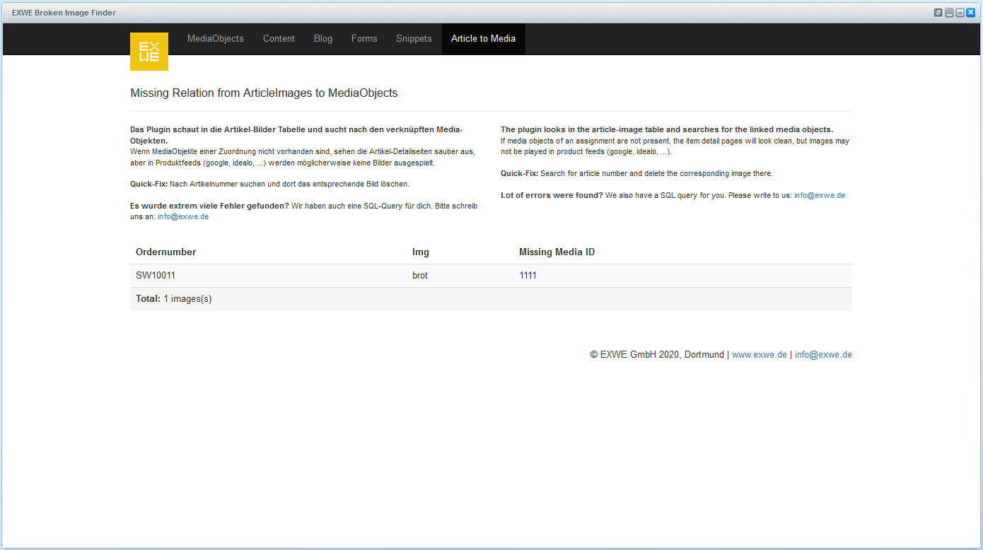The width and height of the screenshot is (983, 550).
Task: Click info@exwe.de link in footer
Action: click(823, 355)
